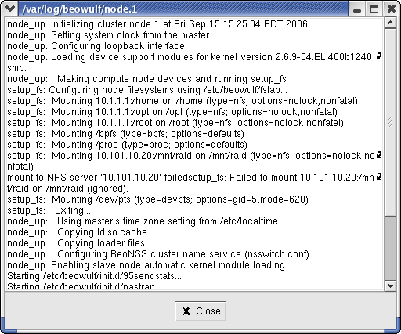The width and height of the screenshot is (401, 334).
Task: Click the 'Configuring loopback interface' log line
Action: (97, 46)
